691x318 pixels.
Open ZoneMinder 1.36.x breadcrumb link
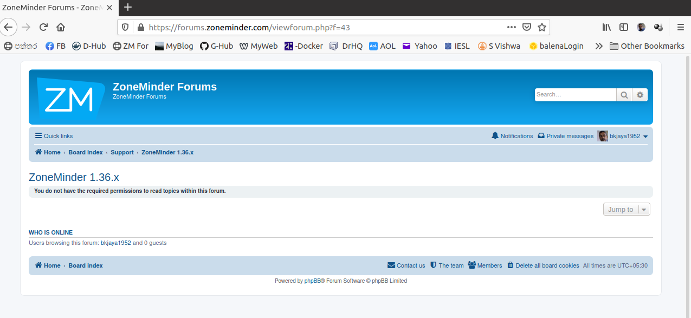click(x=167, y=152)
